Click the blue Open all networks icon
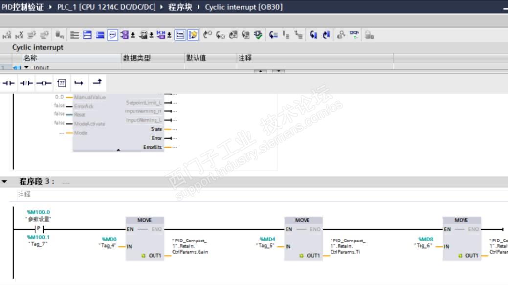508x285 pixels. pyautogui.click(x=88, y=35)
